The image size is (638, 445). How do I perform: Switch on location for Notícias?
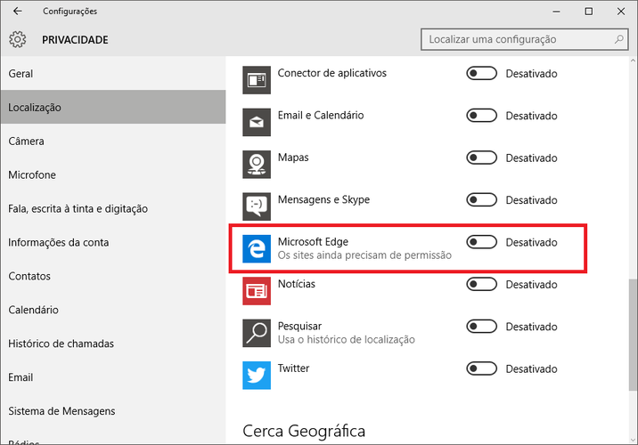click(x=481, y=284)
